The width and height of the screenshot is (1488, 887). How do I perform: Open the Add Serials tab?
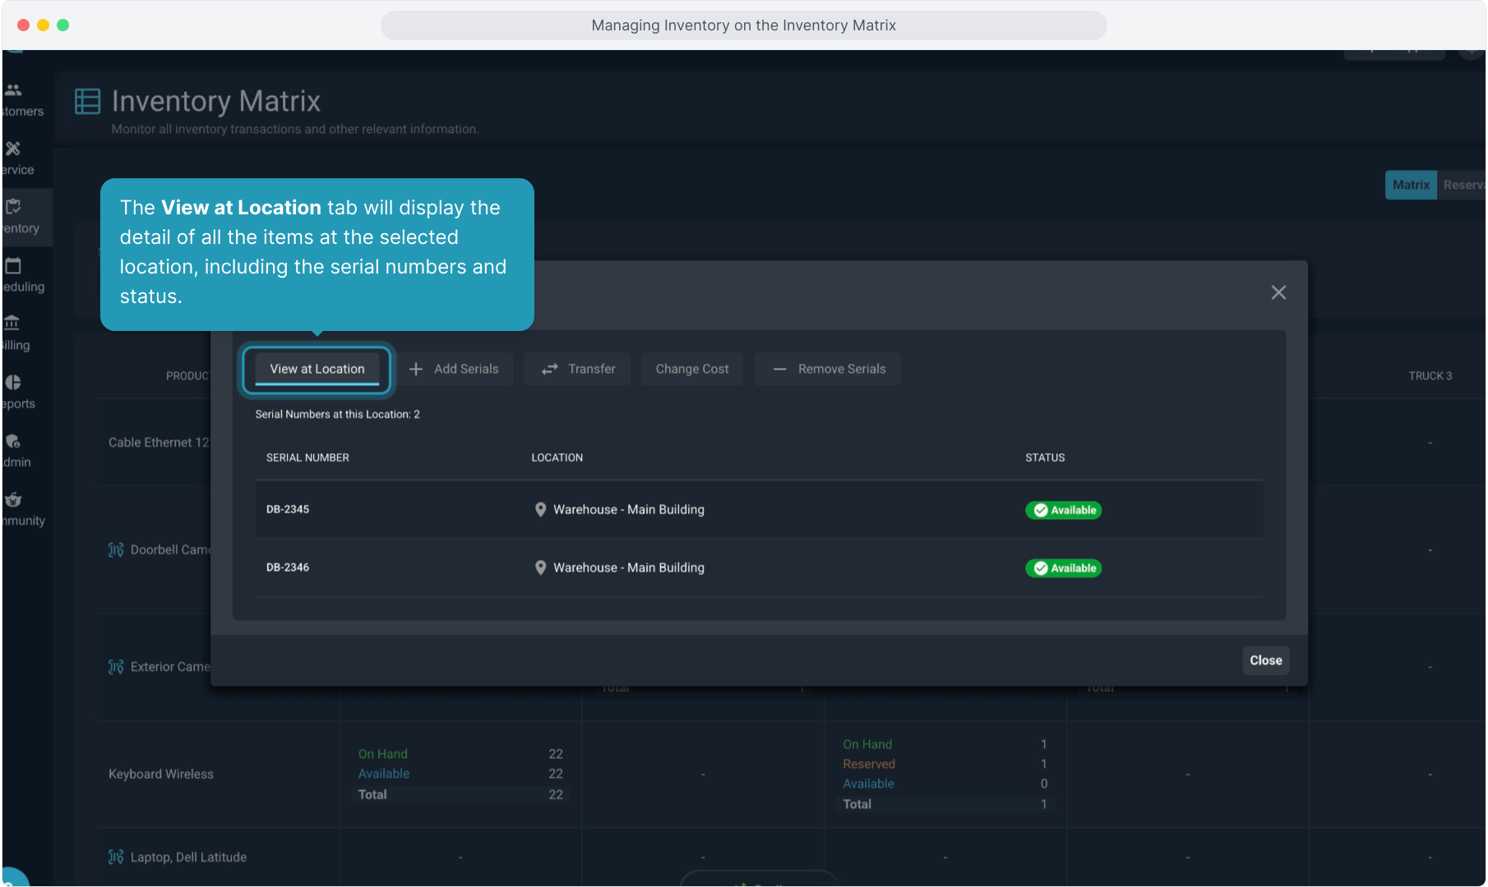pyautogui.click(x=454, y=369)
